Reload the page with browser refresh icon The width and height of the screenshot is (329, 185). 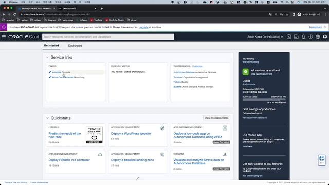click(x=15, y=14)
